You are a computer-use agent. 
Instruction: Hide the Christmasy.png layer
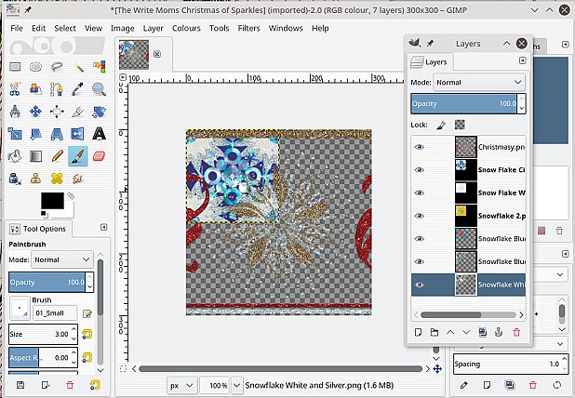(x=419, y=147)
